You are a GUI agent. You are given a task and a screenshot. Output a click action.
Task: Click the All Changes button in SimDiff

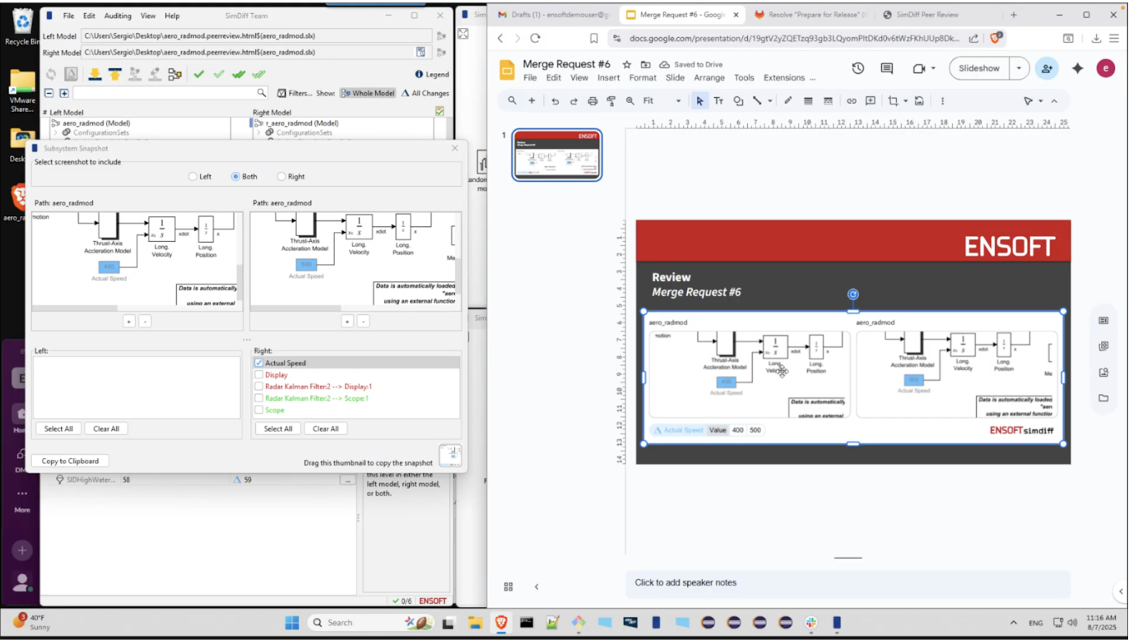(x=425, y=93)
